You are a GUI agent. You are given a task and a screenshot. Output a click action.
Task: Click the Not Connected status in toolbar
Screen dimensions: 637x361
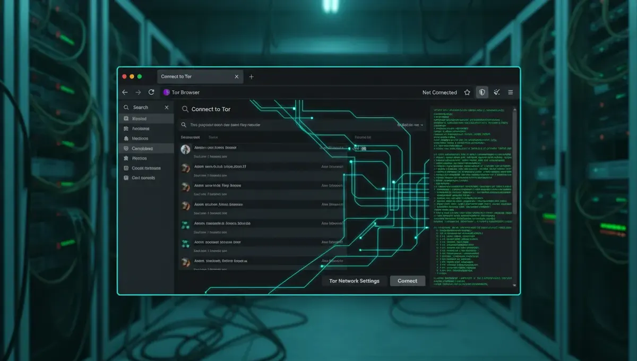(440, 92)
